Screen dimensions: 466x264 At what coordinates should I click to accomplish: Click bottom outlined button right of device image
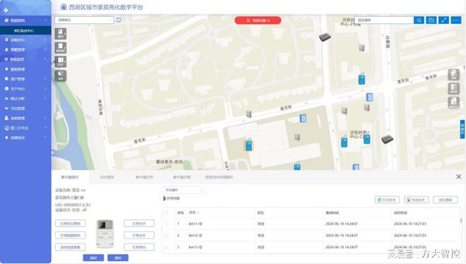(x=139, y=247)
